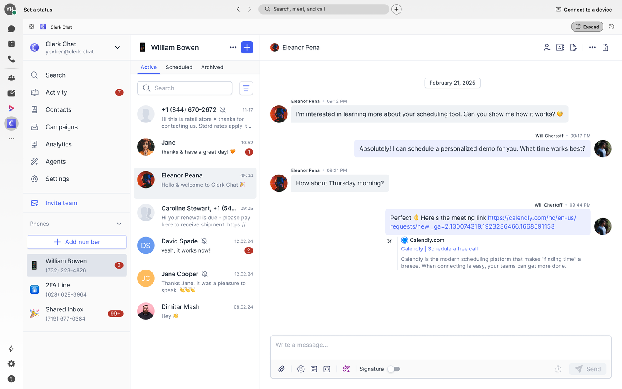622x389 pixels.
Task: Click the Add number button
Action: coord(77,242)
